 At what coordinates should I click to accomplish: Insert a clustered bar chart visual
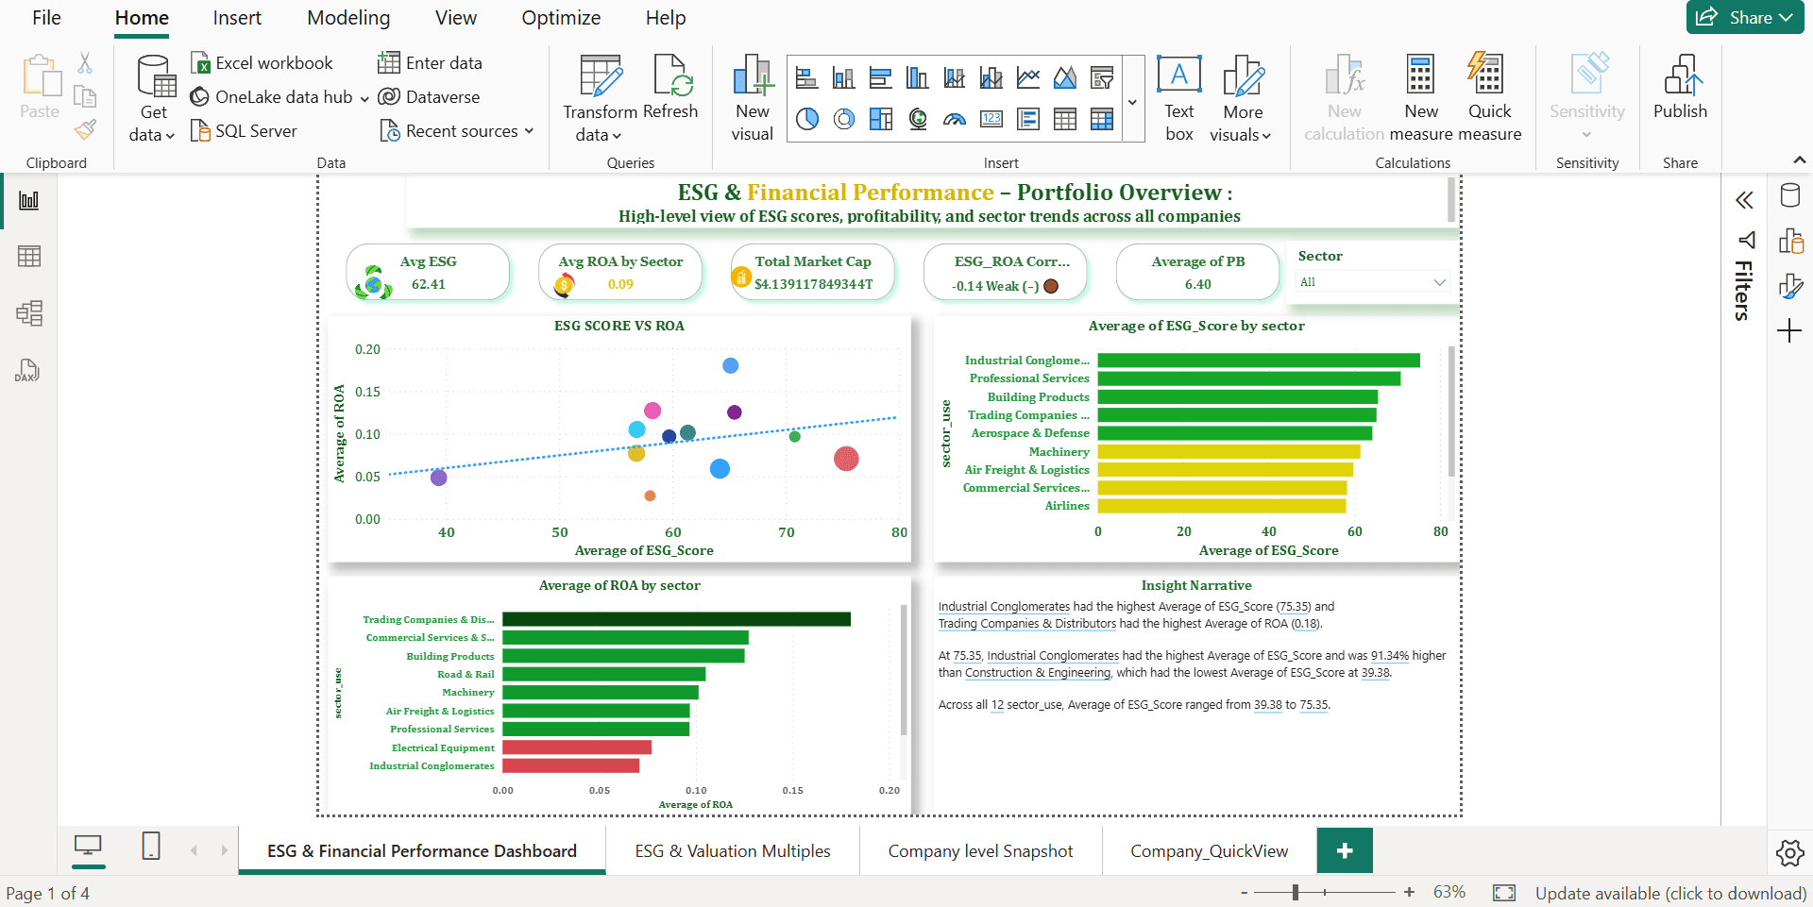[x=880, y=77]
